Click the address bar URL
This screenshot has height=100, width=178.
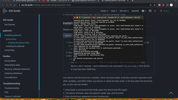(x=46, y=5)
